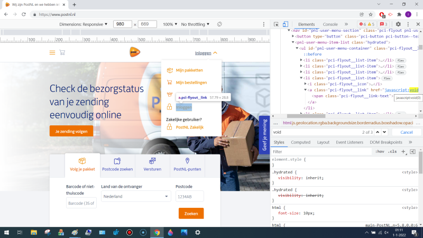The image size is (423, 238).
Task: Click the rotate screen orientation icon
Action: point(219,24)
